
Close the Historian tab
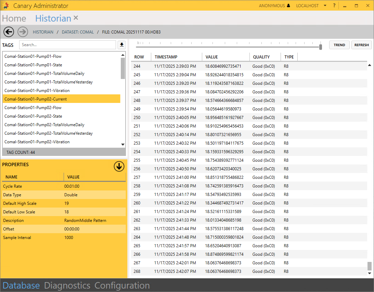click(76, 18)
